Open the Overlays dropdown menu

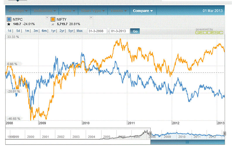coord(18,11)
